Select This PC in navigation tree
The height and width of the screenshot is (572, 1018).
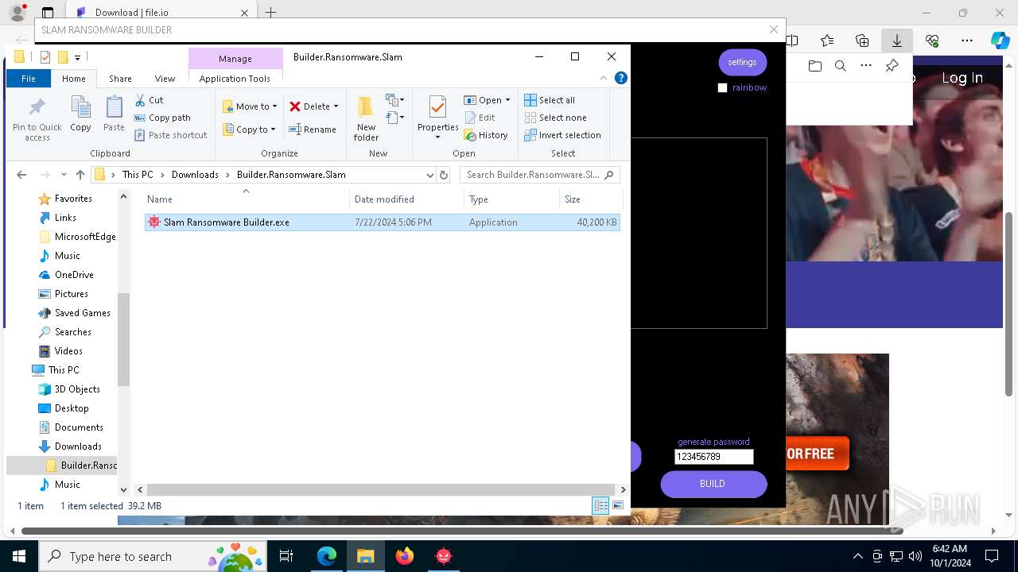(x=64, y=370)
